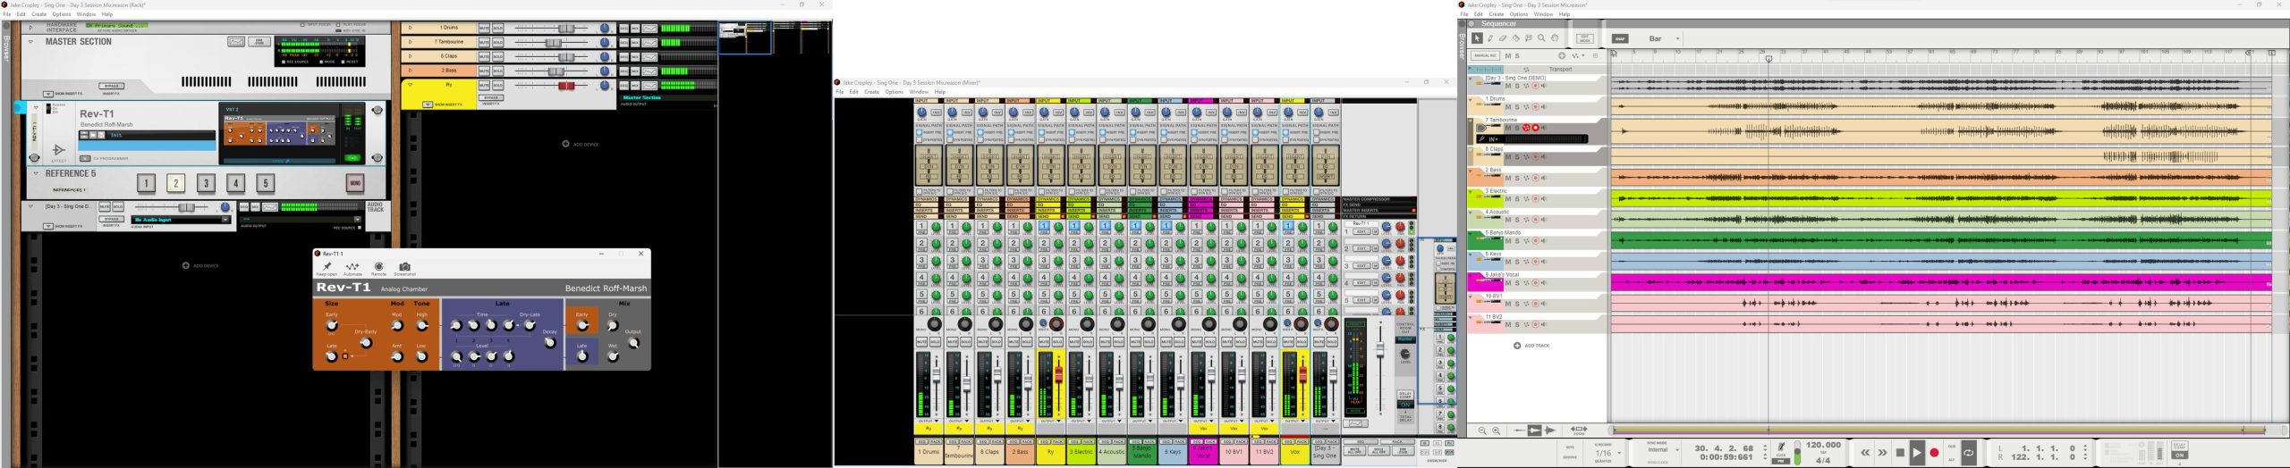Open the Options menu in Mixer window

point(895,92)
